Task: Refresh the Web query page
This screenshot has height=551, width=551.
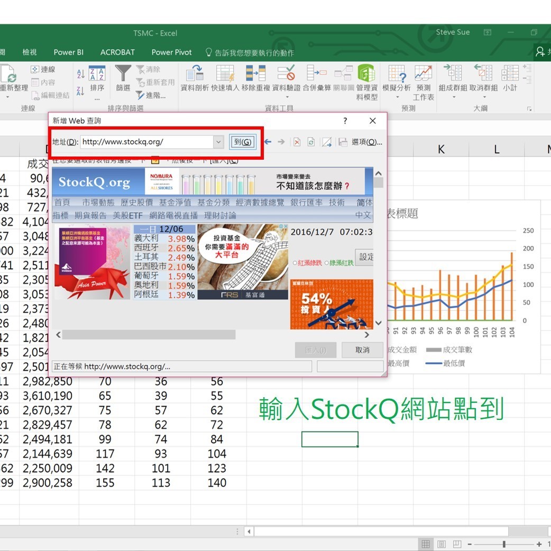Action: [311, 142]
